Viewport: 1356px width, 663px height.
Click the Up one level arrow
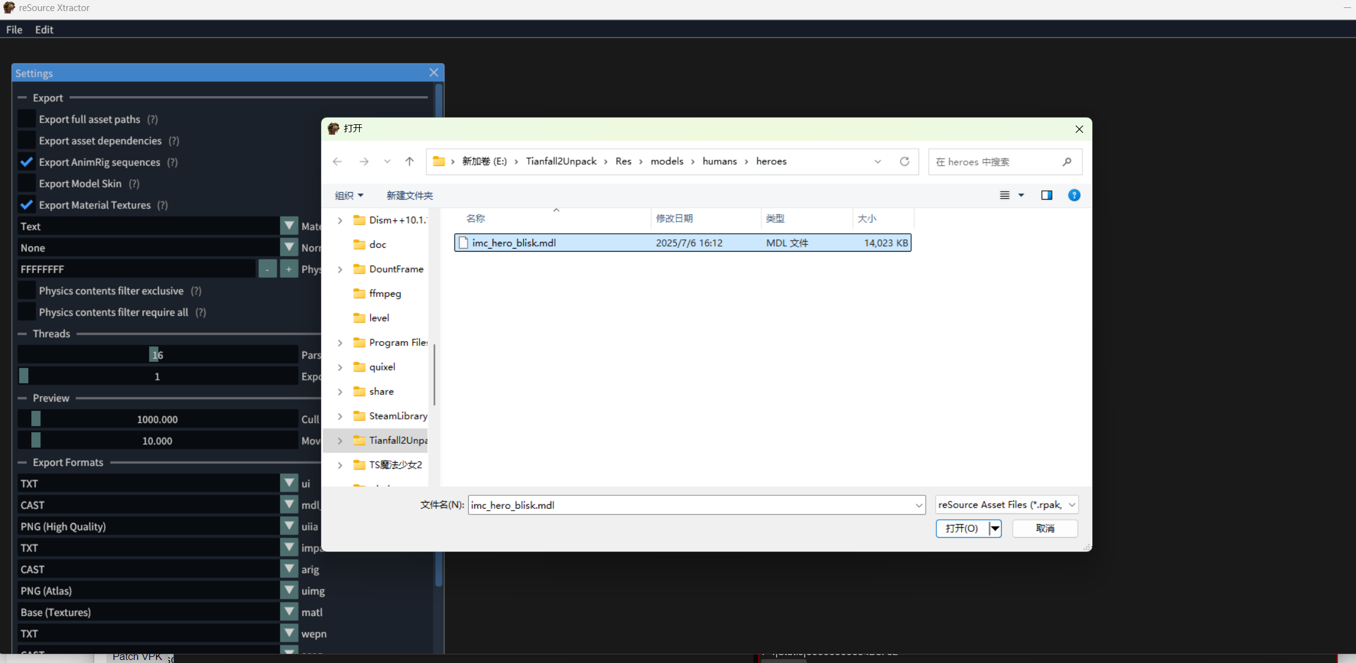click(x=409, y=162)
